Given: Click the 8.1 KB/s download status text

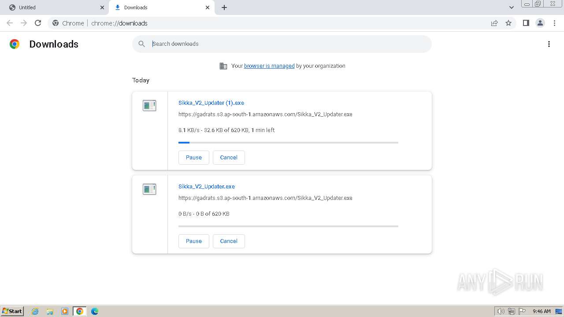Looking at the screenshot, I should point(226,130).
